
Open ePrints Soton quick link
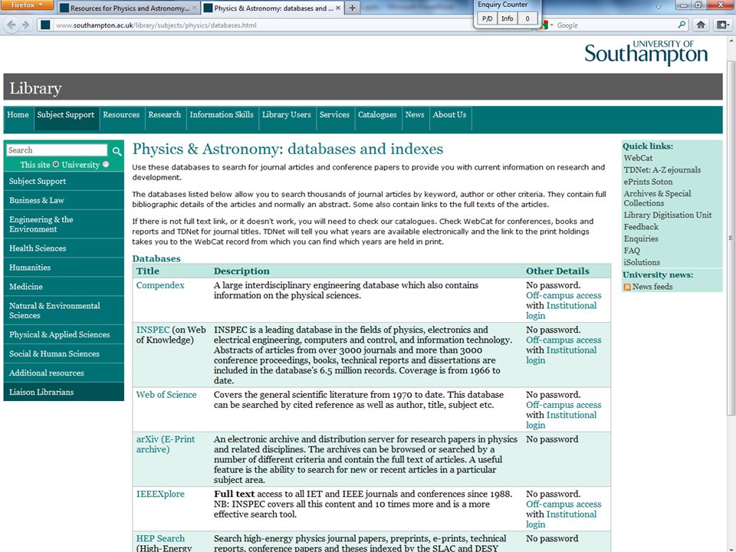tap(648, 182)
